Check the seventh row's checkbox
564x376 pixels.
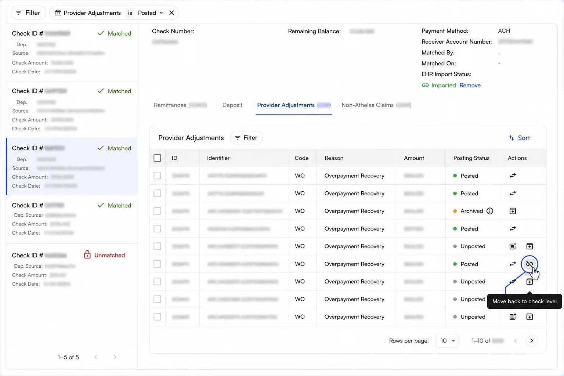click(x=157, y=282)
